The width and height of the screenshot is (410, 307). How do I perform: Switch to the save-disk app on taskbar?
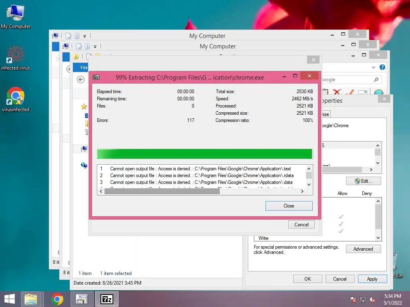[82, 299]
